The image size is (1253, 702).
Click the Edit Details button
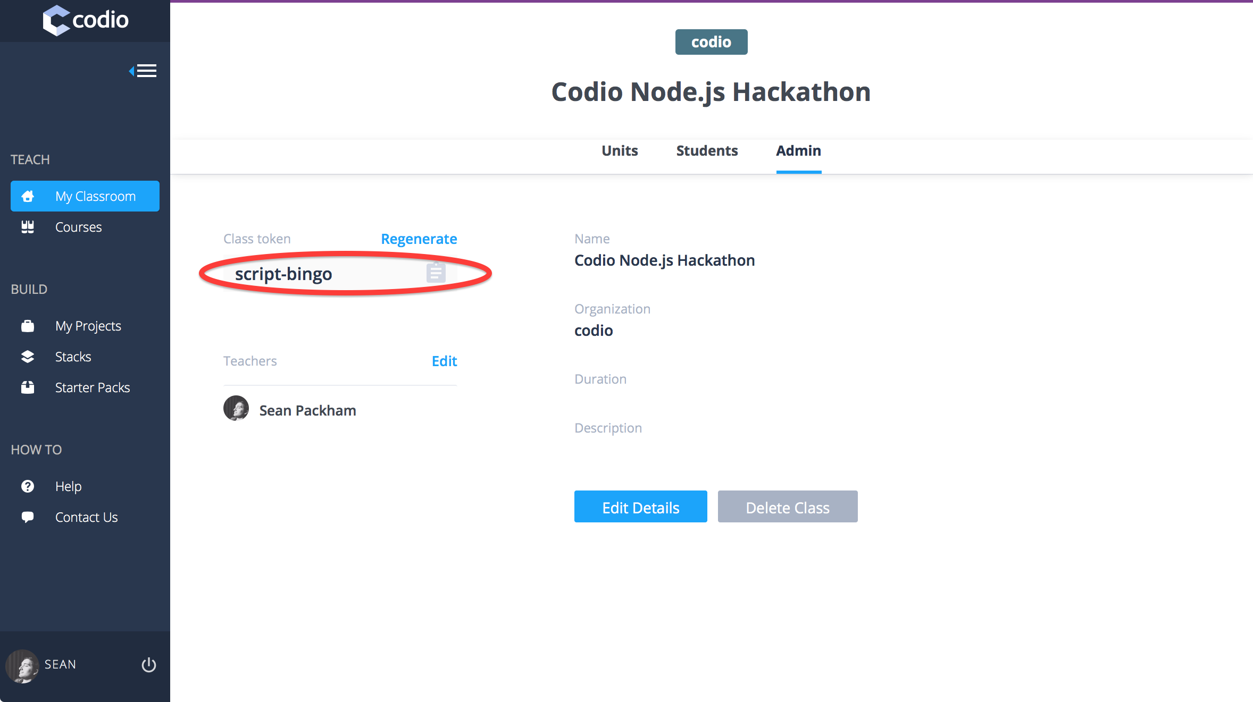pos(640,506)
